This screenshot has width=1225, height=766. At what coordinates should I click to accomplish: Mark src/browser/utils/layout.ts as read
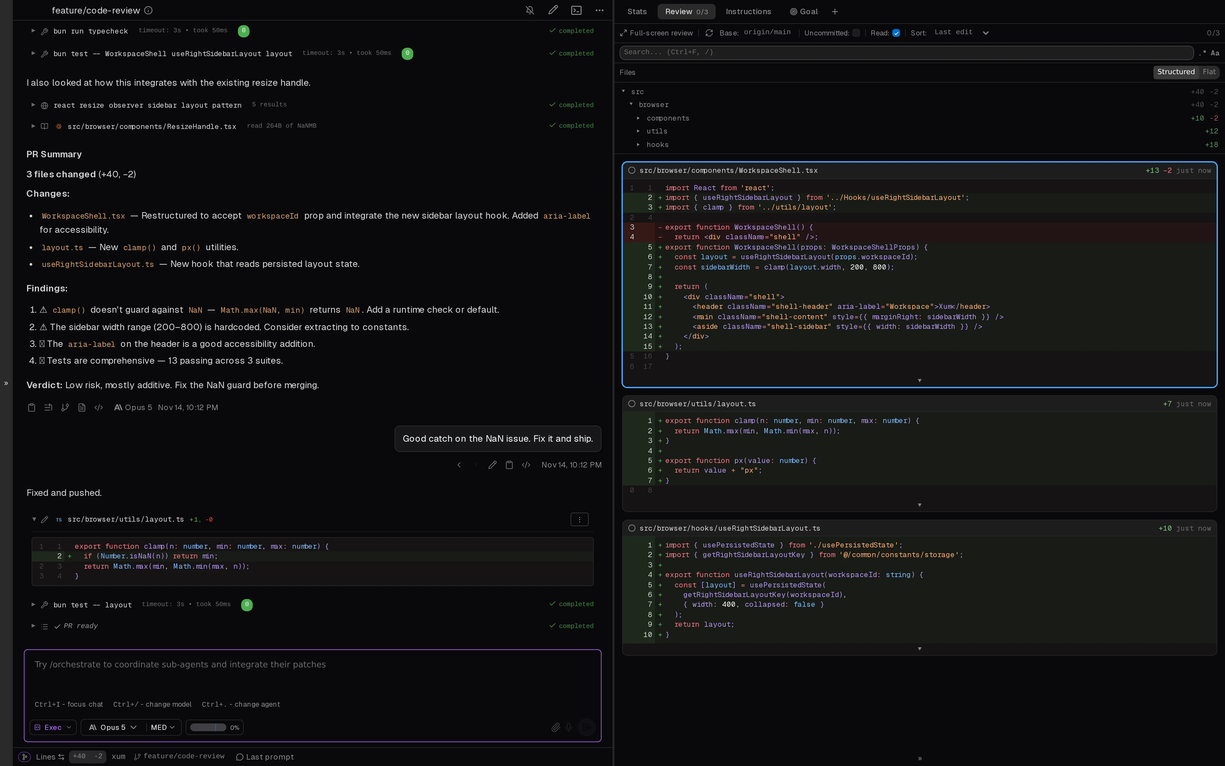pyautogui.click(x=632, y=404)
